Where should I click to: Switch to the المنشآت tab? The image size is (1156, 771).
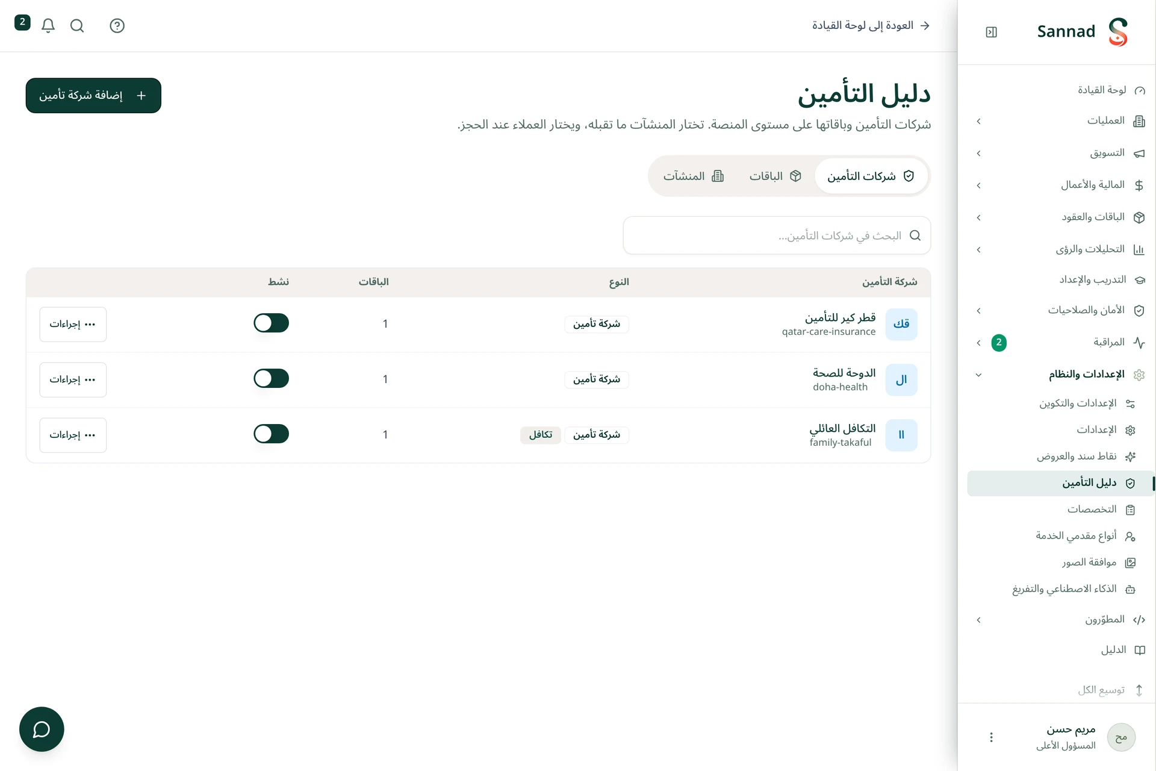694,176
